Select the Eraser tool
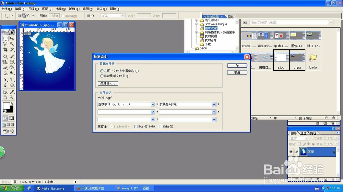Image resolution: width=343 pixels, height=192 pixels. [x=5, y=67]
